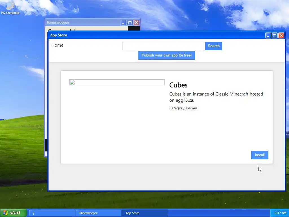Click Publish your own app for free!
289x217 pixels.
(167, 55)
